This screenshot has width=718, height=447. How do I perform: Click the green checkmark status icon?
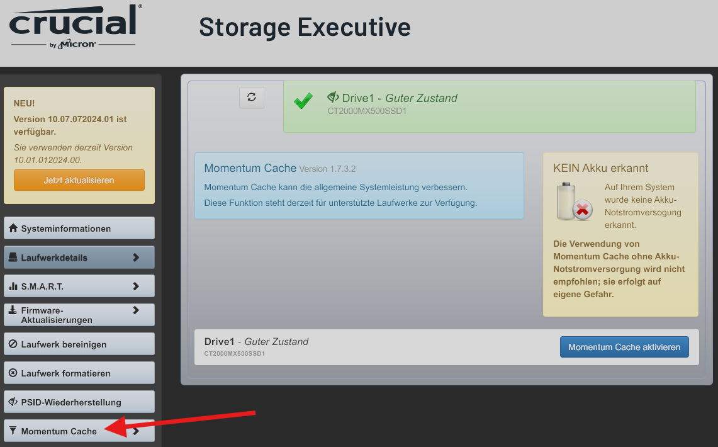[303, 101]
